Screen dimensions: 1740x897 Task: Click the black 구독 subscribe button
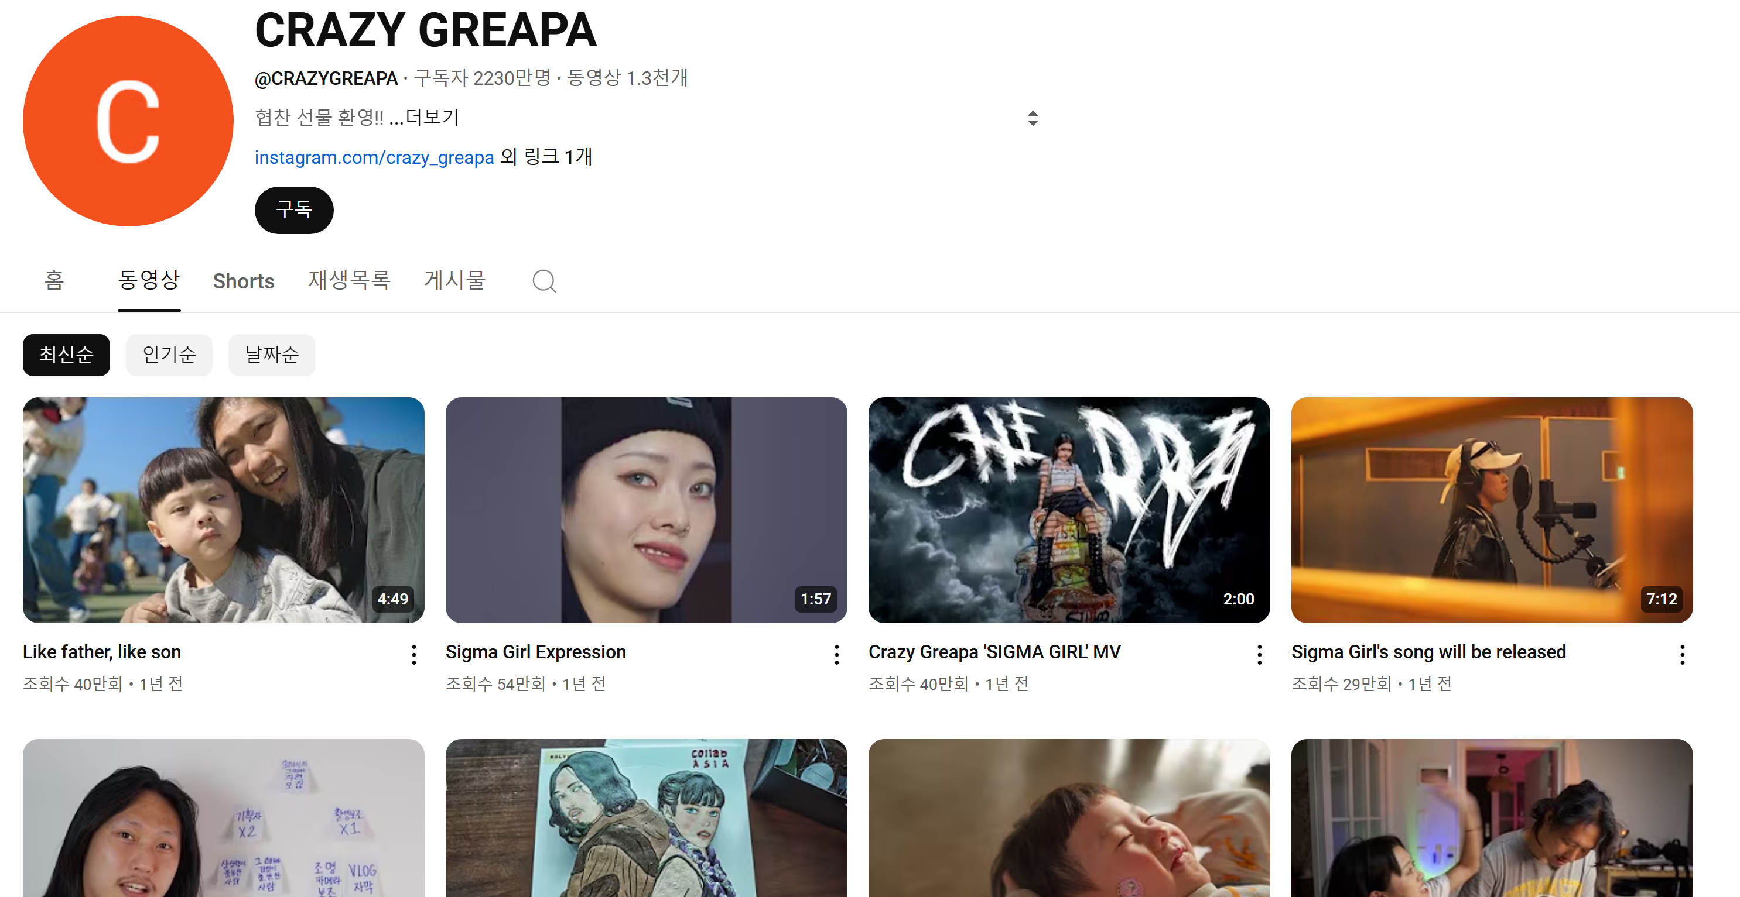[294, 210]
